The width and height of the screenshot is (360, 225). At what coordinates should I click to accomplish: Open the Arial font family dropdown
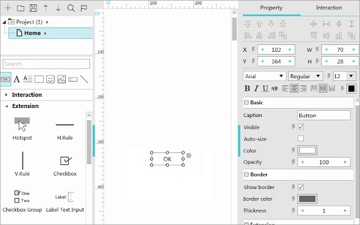point(264,76)
